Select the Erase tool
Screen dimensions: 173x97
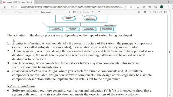click(30, 12)
